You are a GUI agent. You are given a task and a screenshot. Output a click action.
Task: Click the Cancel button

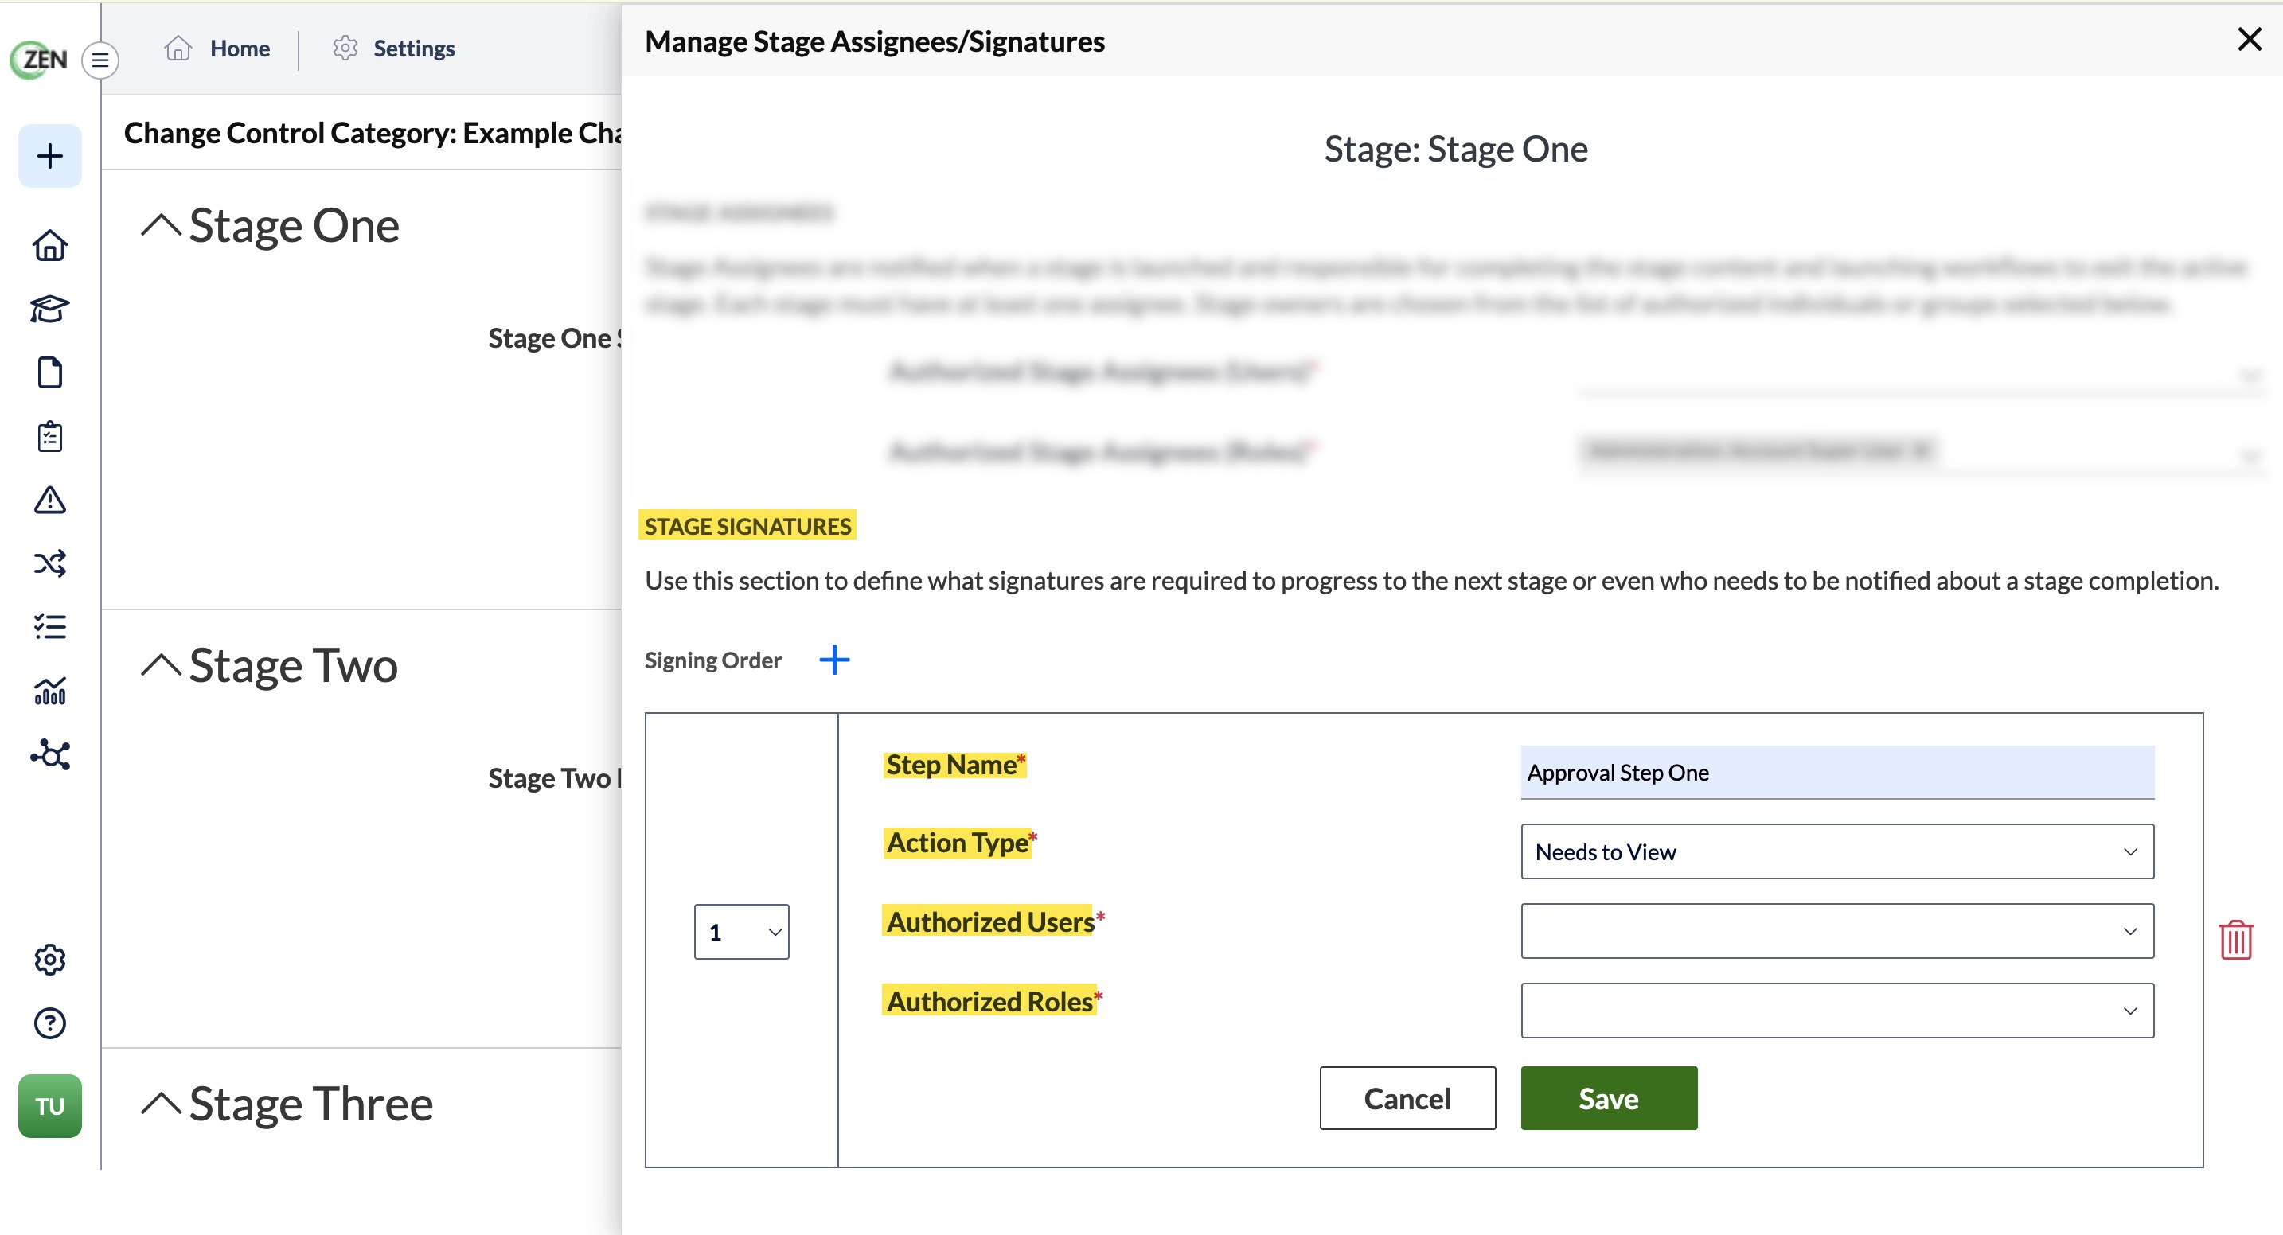[x=1407, y=1099]
